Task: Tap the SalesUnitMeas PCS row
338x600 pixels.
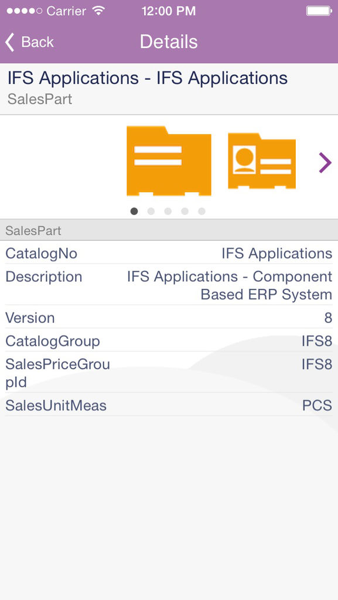Action: tap(169, 405)
